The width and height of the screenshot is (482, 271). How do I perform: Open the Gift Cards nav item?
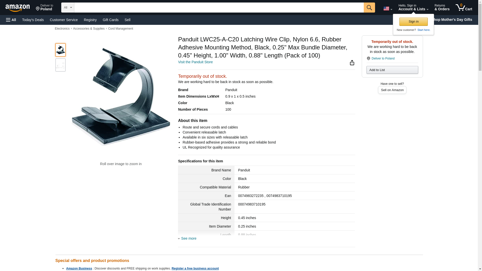coord(110,20)
